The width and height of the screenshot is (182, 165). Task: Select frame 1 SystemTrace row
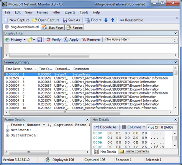89,74
